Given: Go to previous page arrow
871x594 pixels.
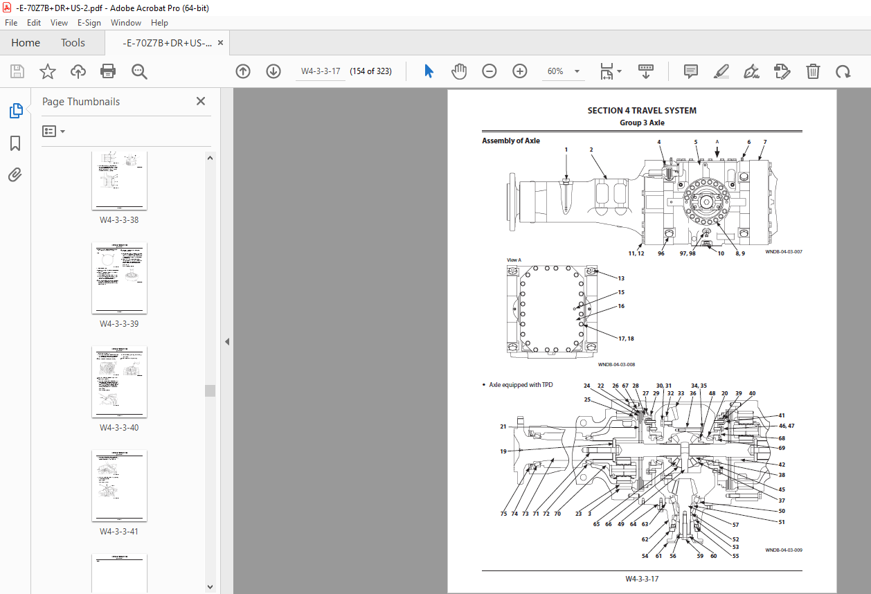Looking at the screenshot, I should coord(243,71).
